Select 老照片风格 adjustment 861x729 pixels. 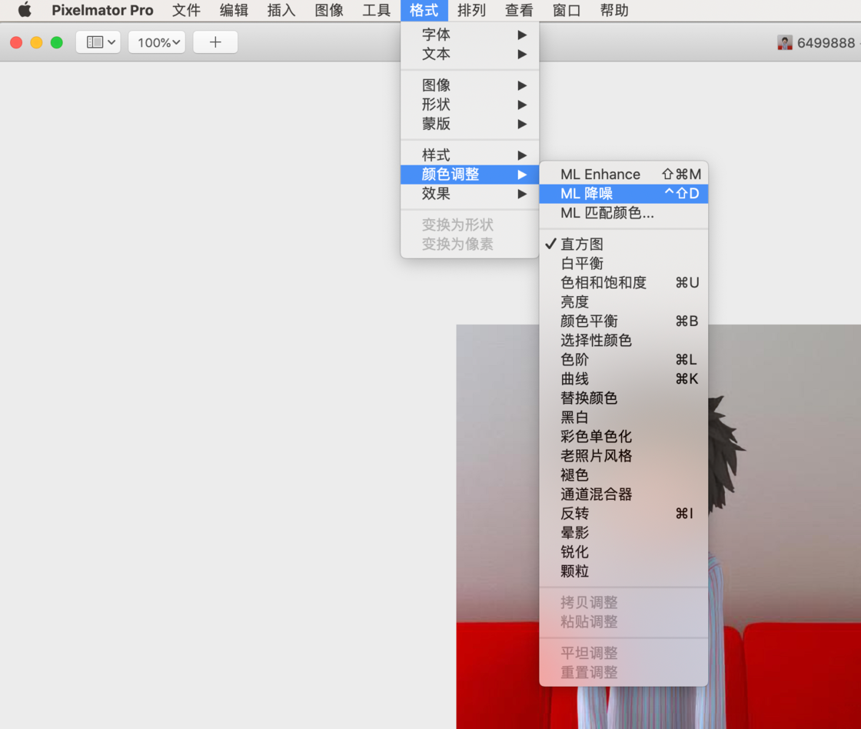(623, 455)
